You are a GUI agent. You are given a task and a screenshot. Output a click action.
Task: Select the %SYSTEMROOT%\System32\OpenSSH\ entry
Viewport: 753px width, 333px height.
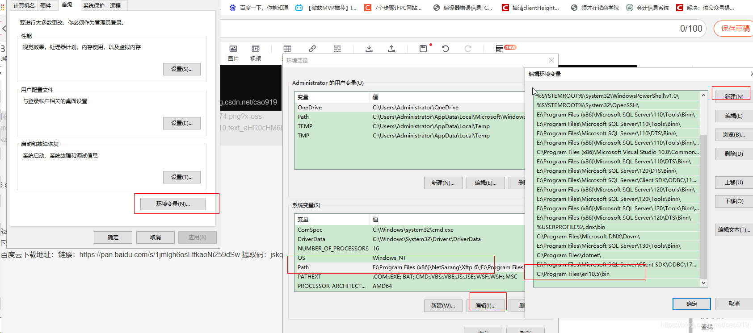pyautogui.click(x=617, y=105)
